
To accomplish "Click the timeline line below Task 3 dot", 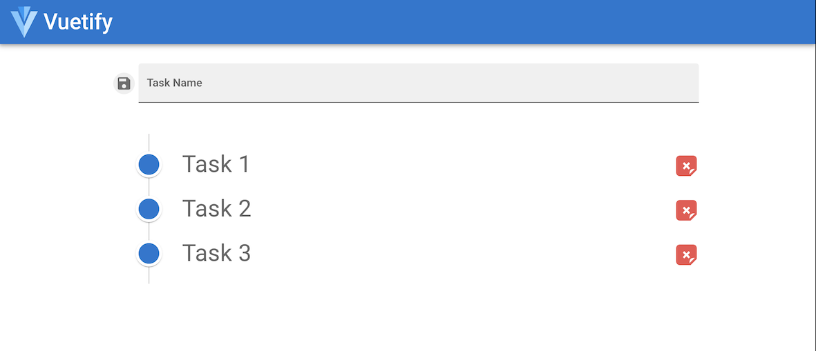I will click(149, 276).
